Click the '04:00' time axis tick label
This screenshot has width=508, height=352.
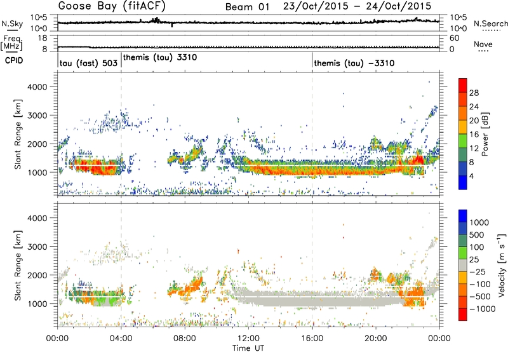[121, 339]
